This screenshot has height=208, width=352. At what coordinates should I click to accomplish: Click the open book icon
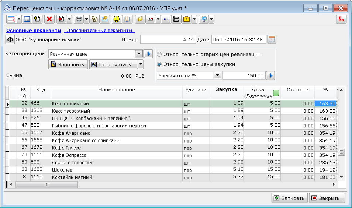point(127,19)
